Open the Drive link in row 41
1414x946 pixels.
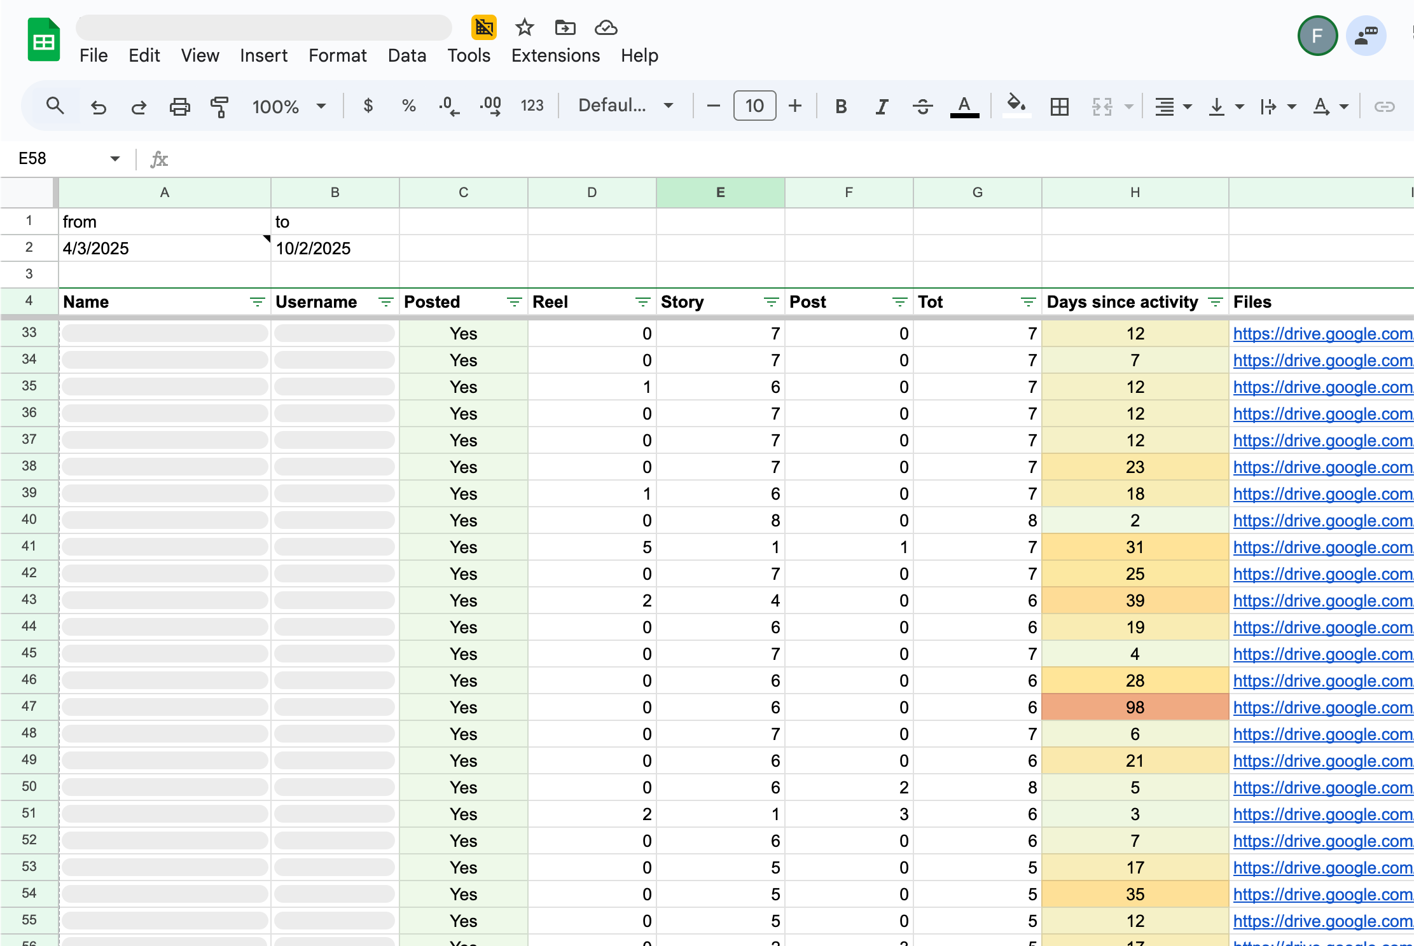tap(1322, 547)
